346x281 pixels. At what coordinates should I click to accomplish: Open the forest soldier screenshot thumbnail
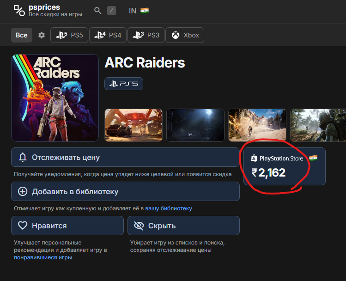point(318,125)
